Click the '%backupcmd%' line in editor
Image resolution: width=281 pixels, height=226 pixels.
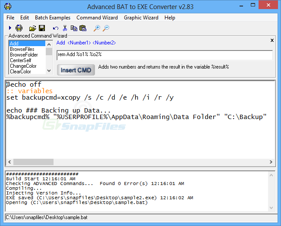coord(136,117)
